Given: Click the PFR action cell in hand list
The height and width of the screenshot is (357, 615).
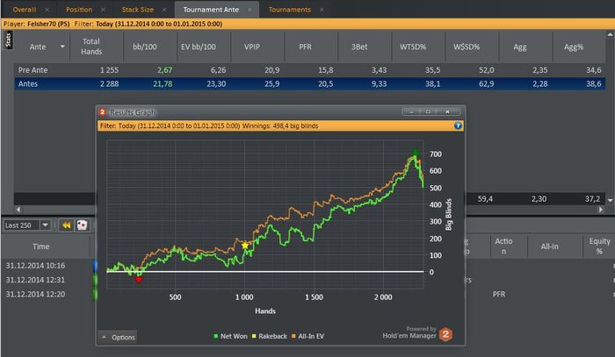Looking at the screenshot, I should point(498,295).
